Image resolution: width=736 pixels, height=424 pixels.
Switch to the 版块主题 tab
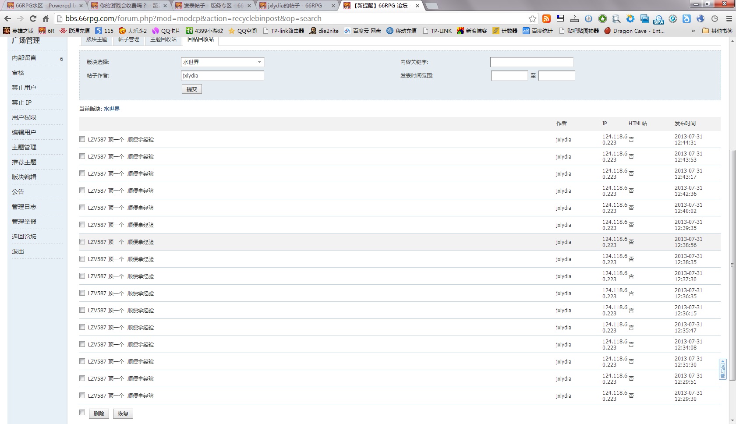click(97, 40)
